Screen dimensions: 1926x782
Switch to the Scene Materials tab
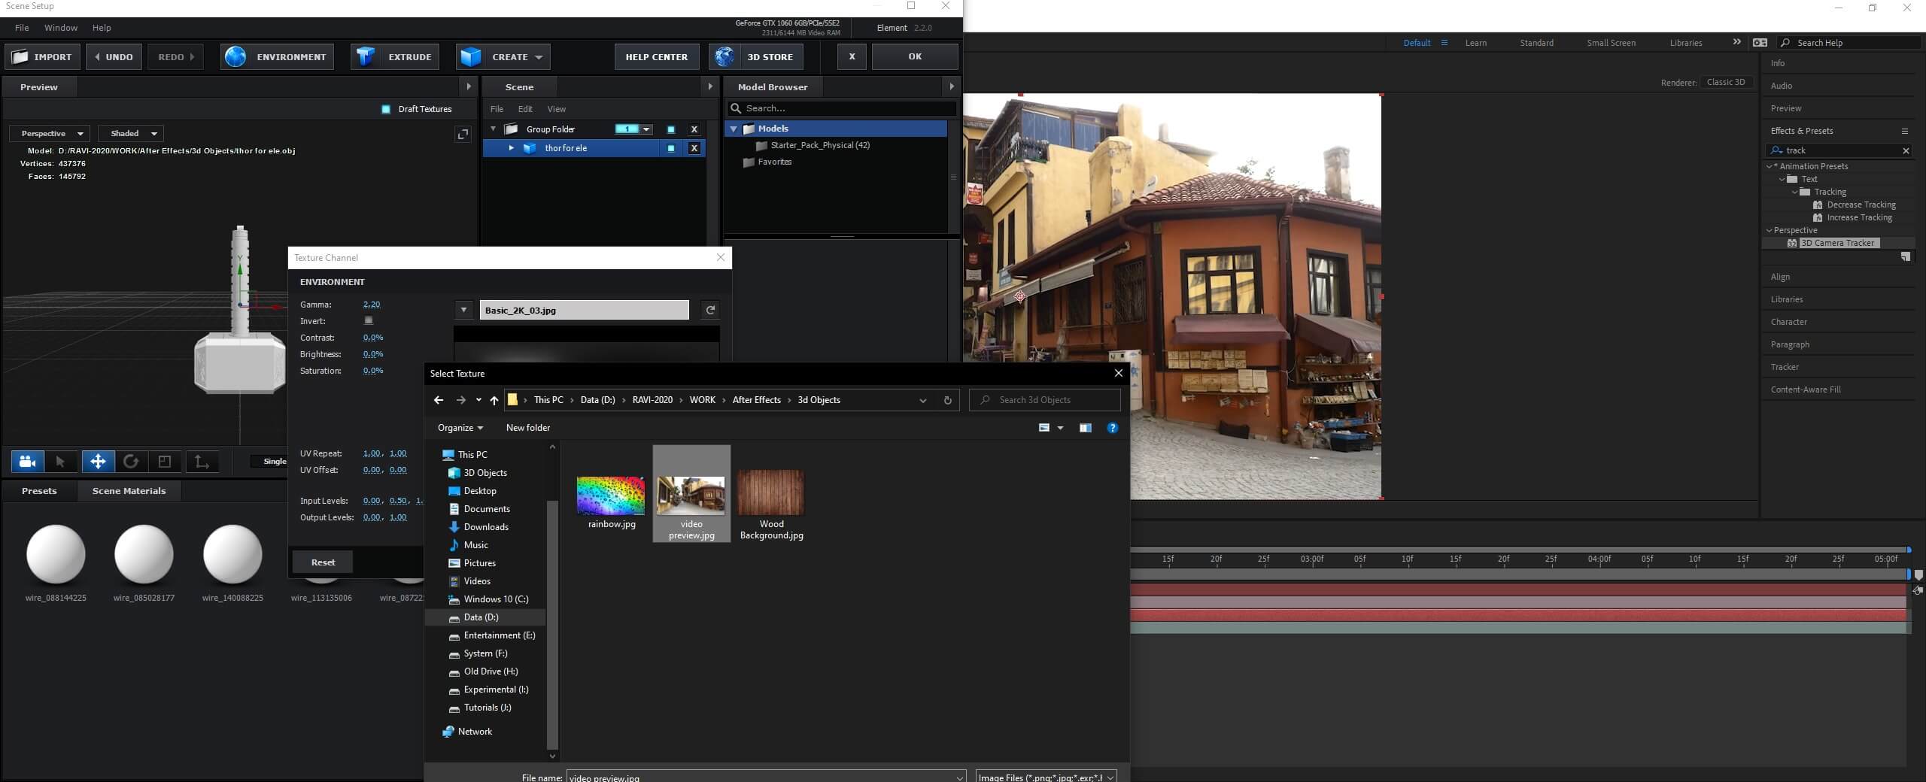(x=129, y=491)
